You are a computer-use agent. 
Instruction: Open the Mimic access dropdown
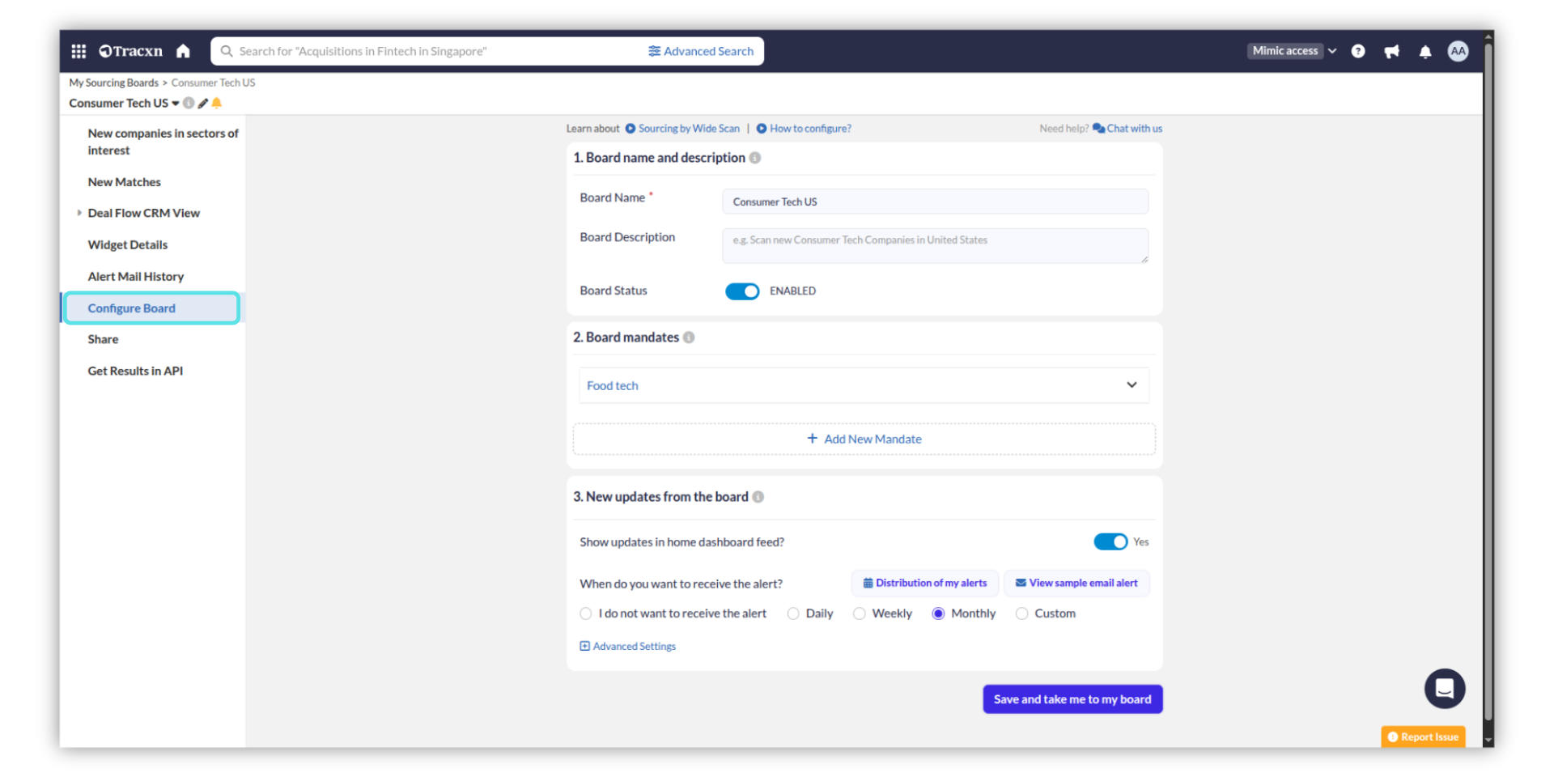click(x=1292, y=51)
